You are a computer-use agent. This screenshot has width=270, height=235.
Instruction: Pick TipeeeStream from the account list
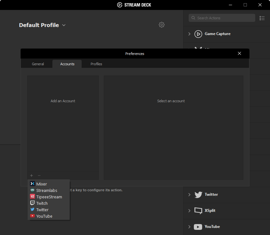point(49,197)
